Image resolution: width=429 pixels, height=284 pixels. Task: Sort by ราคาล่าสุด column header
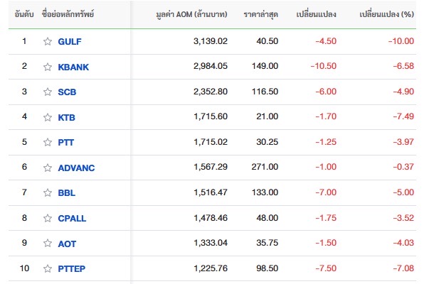tap(260, 14)
